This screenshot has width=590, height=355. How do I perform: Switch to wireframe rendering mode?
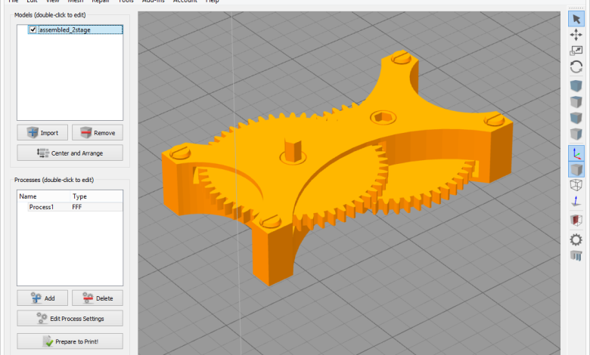pyautogui.click(x=576, y=186)
